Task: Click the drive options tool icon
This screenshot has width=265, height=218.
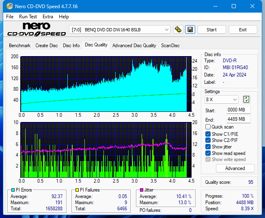Action: 178,30
